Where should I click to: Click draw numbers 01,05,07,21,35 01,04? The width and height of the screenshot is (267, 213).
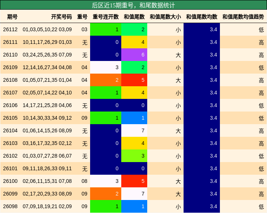tap(47, 80)
